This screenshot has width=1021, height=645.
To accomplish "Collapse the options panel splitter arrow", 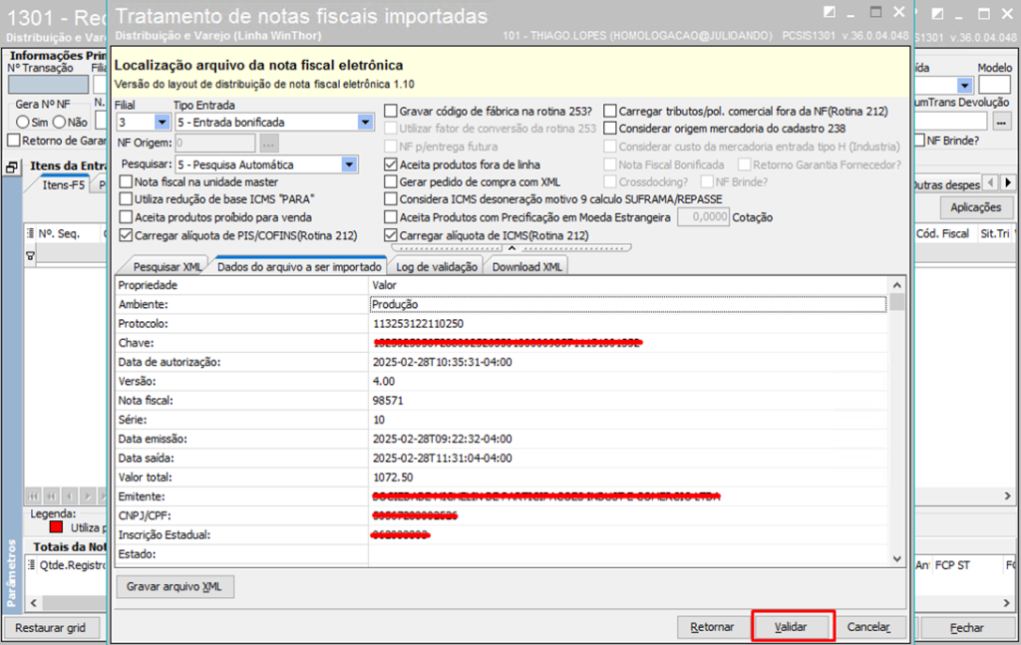I will coord(510,247).
